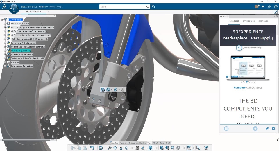279x151 pixels.
Task: Click the search magnifier icon
Action: pos(148,7)
